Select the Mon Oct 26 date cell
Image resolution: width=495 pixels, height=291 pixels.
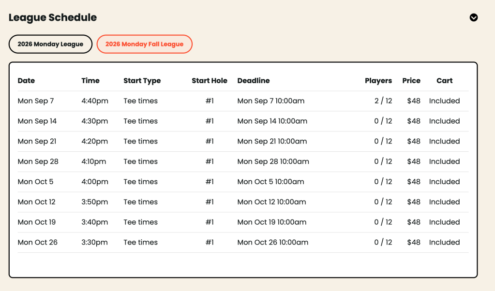38,242
